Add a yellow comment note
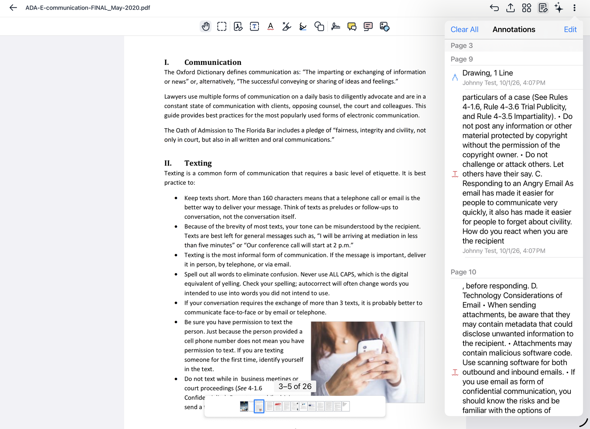The width and height of the screenshot is (590, 429). coord(352,27)
